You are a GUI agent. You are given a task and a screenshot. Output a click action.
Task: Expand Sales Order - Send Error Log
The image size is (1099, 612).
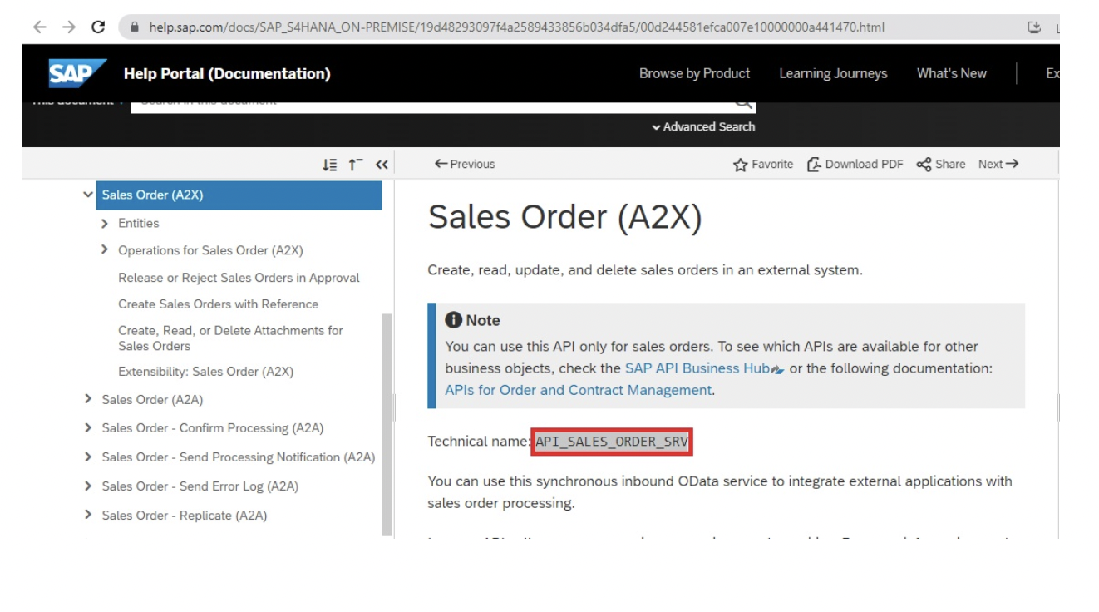click(88, 486)
